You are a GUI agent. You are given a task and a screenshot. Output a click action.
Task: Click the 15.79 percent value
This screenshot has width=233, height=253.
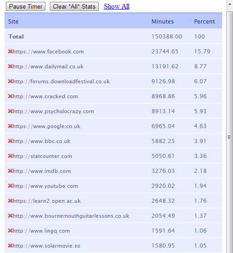pyautogui.click(x=202, y=52)
